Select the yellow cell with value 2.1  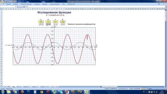pyautogui.click(x=55, y=22)
